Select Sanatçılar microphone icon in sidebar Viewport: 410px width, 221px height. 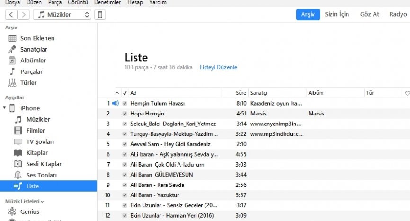[x=12, y=49]
